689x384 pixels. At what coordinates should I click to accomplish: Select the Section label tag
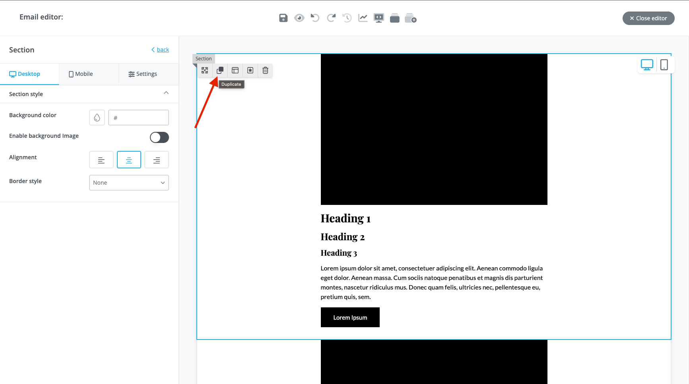coord(204,58)
